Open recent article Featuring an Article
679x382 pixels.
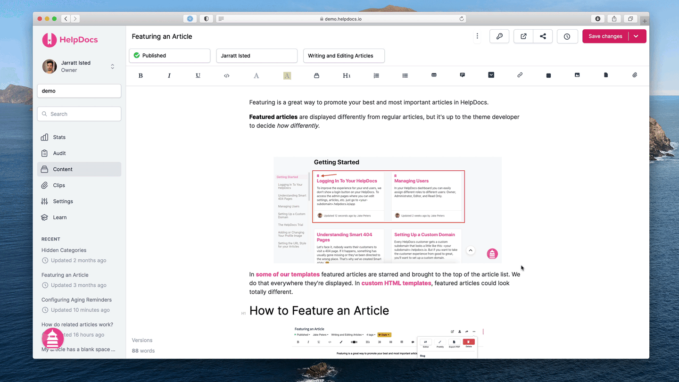click(x=65, y=275)
